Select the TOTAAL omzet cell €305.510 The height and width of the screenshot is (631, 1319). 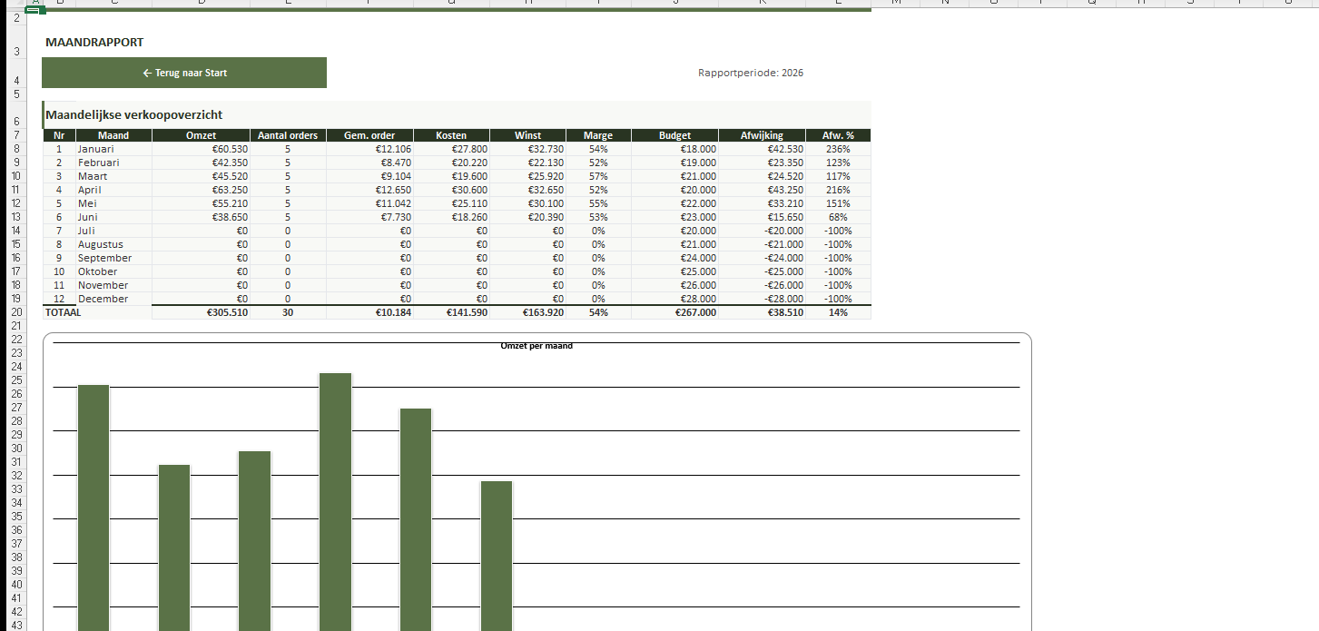(x=201, y=312)
